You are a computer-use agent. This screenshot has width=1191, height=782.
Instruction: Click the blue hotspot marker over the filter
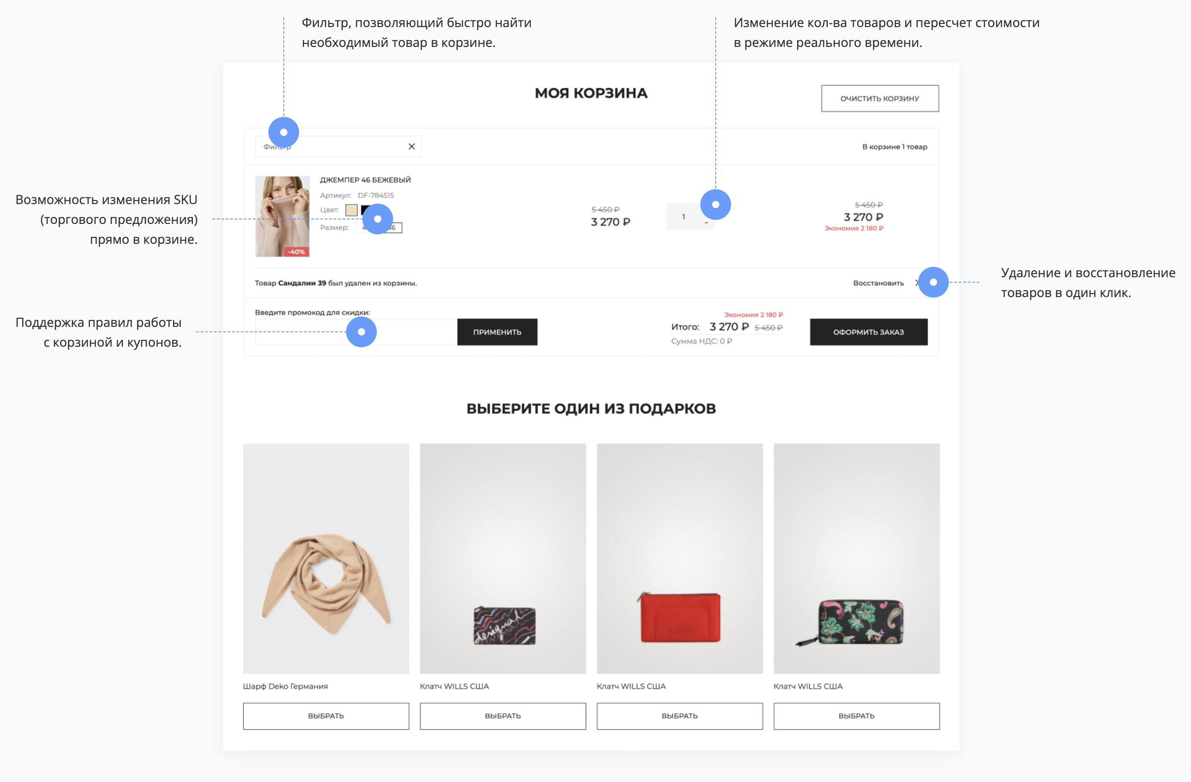(284, 132)
